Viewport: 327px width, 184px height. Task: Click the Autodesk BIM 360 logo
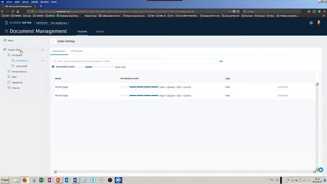18,22
